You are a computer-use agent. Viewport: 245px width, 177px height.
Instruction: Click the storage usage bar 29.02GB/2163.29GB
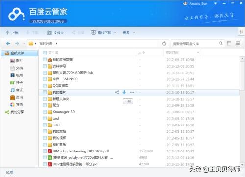pos(48,21)
